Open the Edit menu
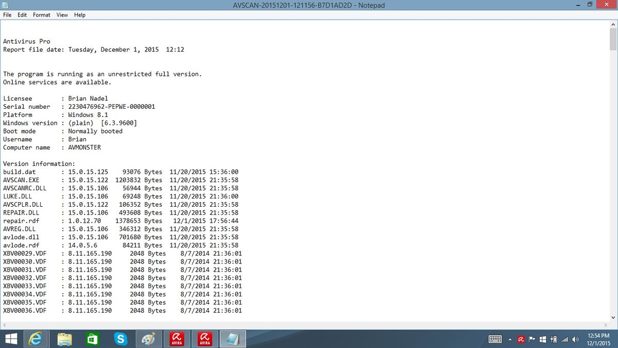The height and width of the screenshot is (348, 618). 22,15
